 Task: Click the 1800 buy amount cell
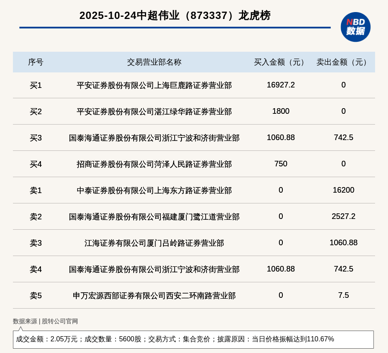tap(281, 111)
